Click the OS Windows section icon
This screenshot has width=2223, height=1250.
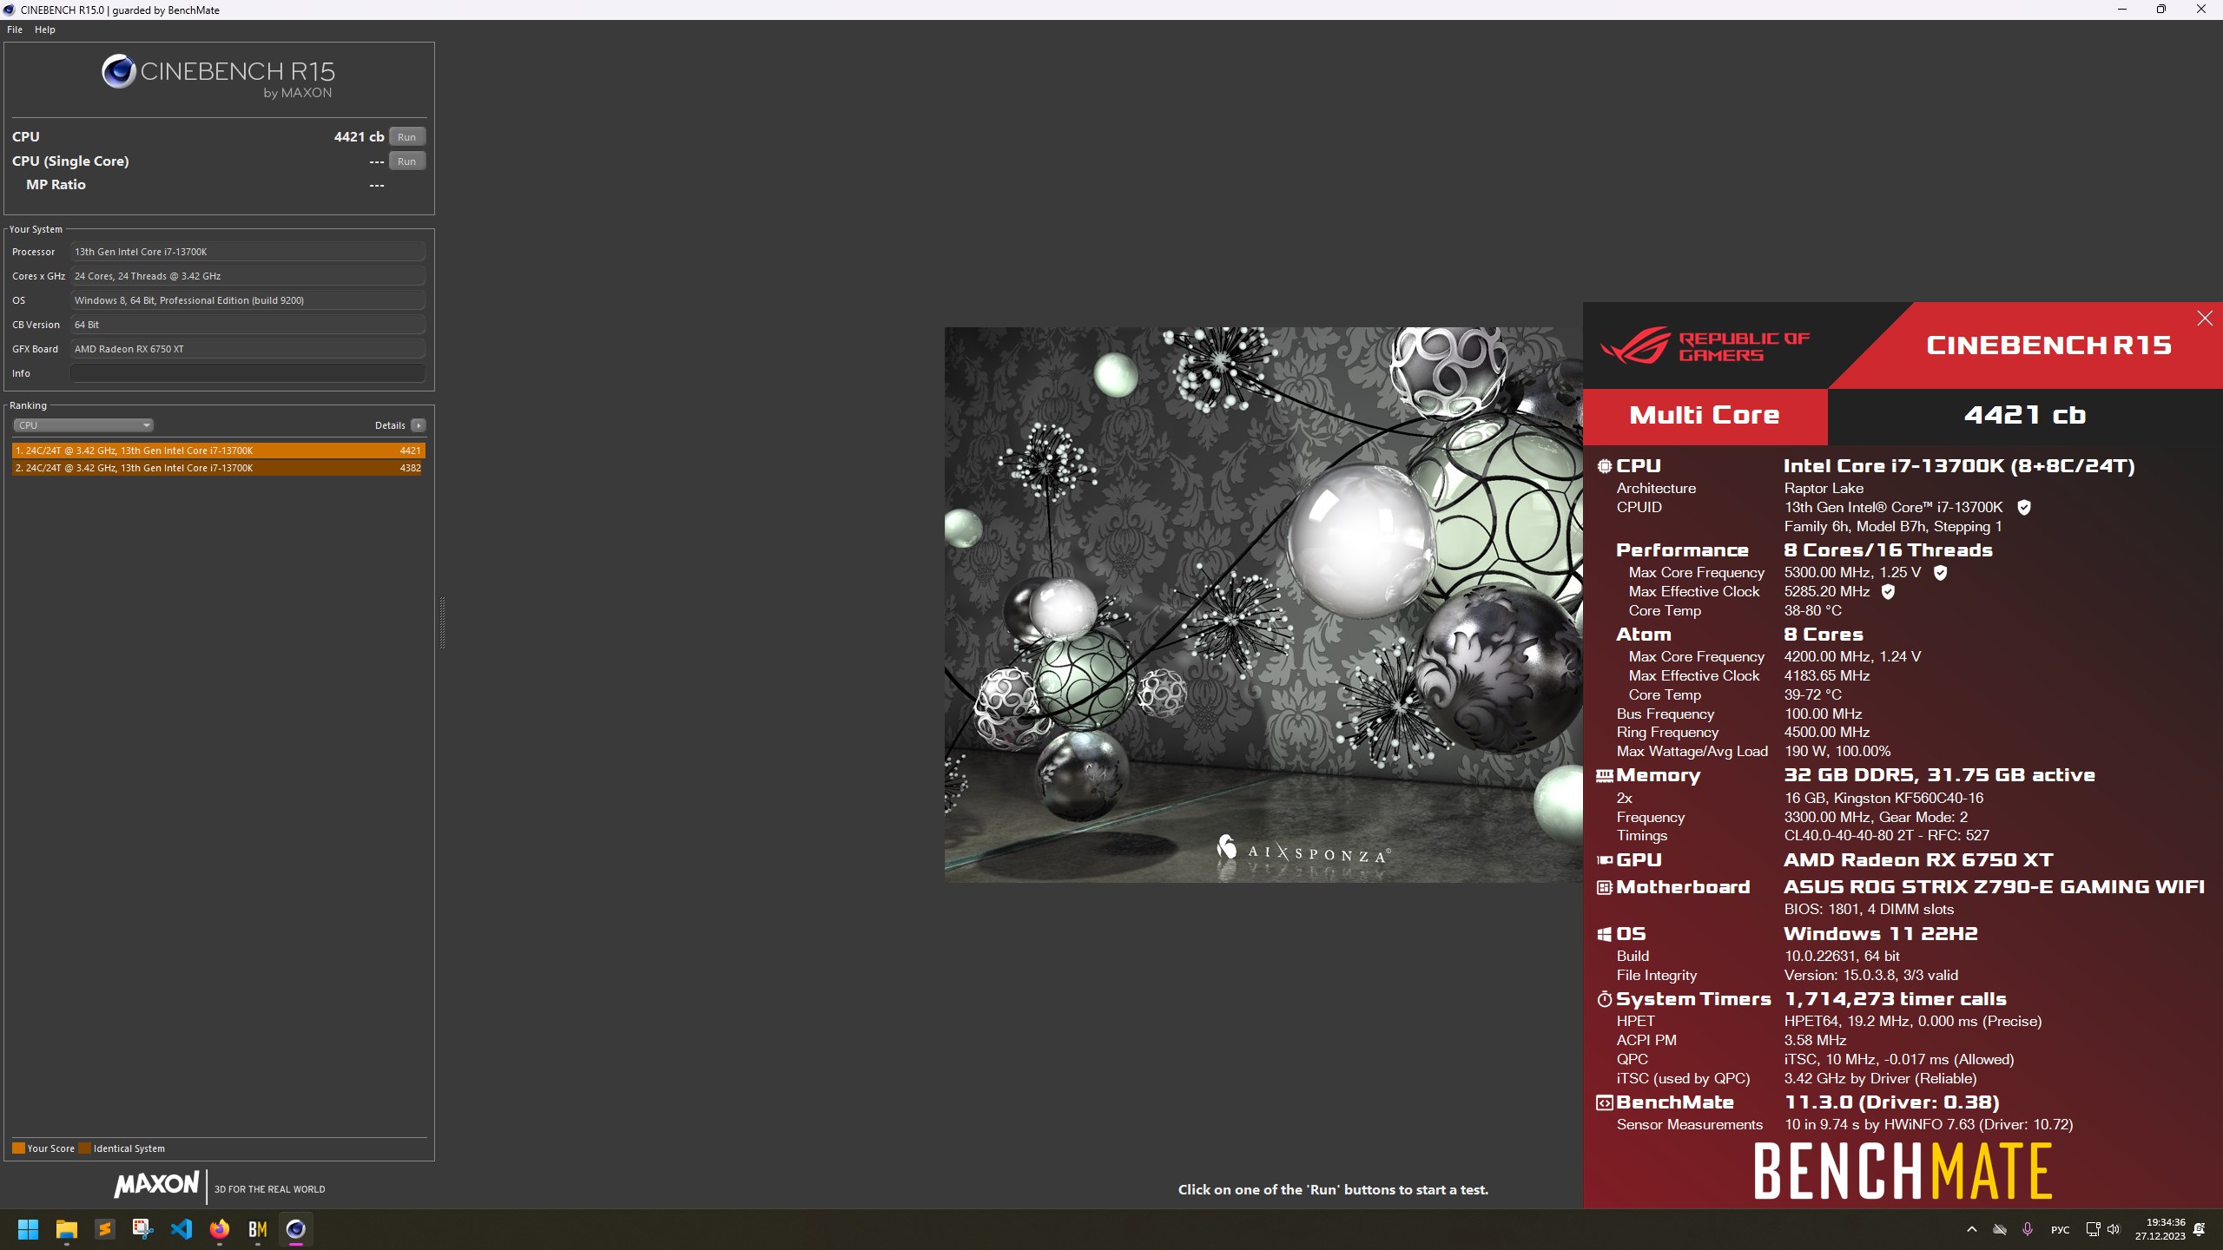pyautogui.click(x=1605, y=934)
